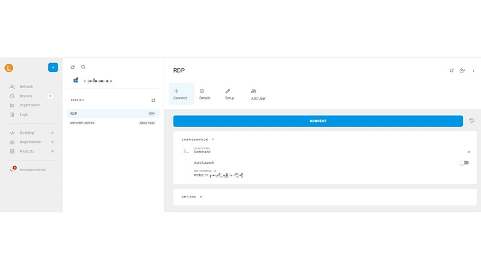Click the RDP page title
Viewport: 481px width, 270px height.
179,71
